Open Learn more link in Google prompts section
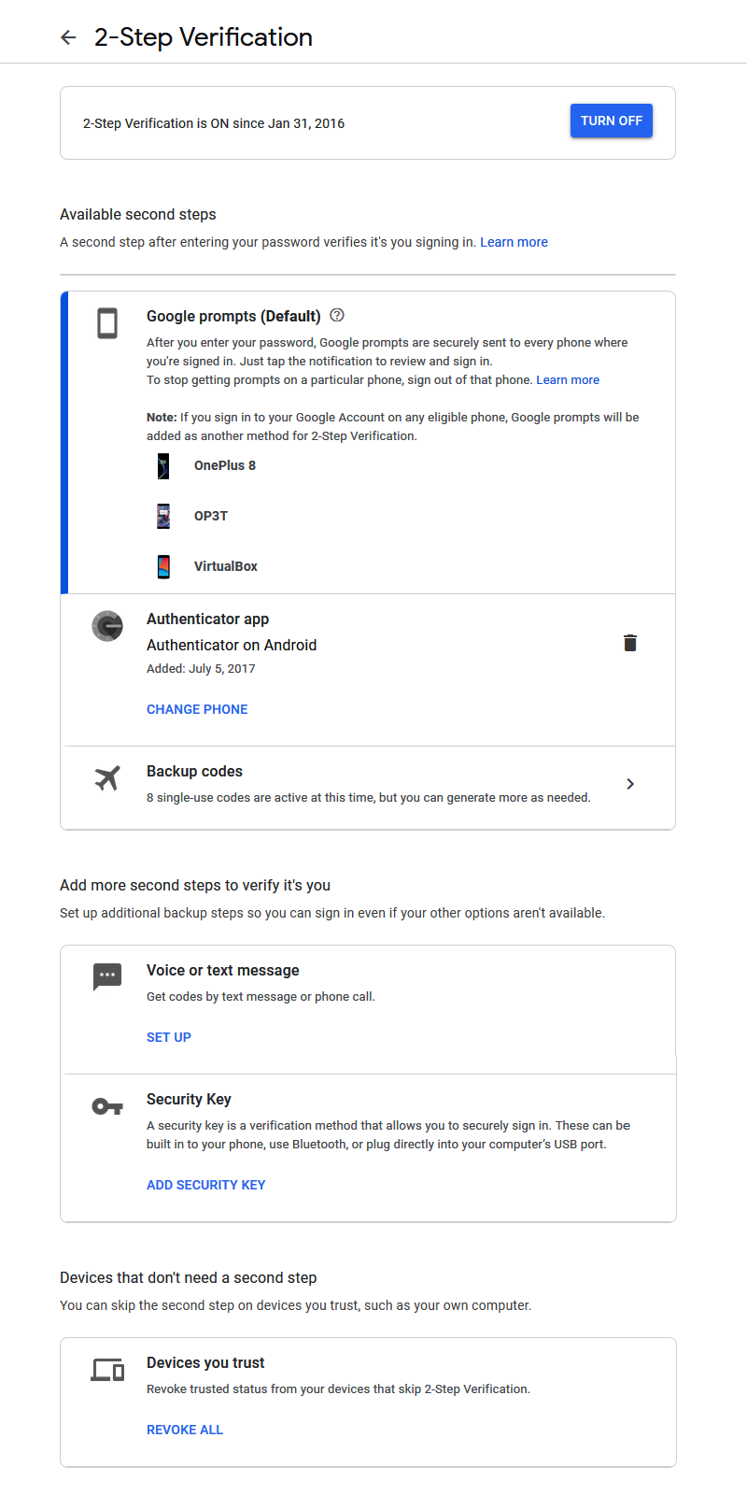The height and width of the screenshot is (1495, 747). point(568,380)
